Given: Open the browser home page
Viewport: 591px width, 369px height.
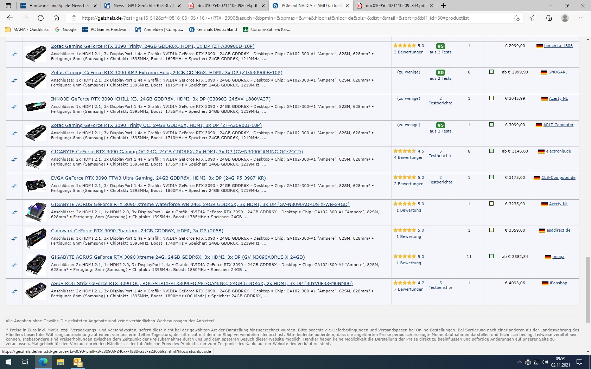Looking at the screenshot, I should [56, 18].
